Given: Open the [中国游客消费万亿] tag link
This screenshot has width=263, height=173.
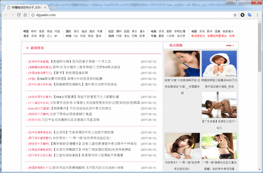Looking at the screenshot, I should (40, 73).
